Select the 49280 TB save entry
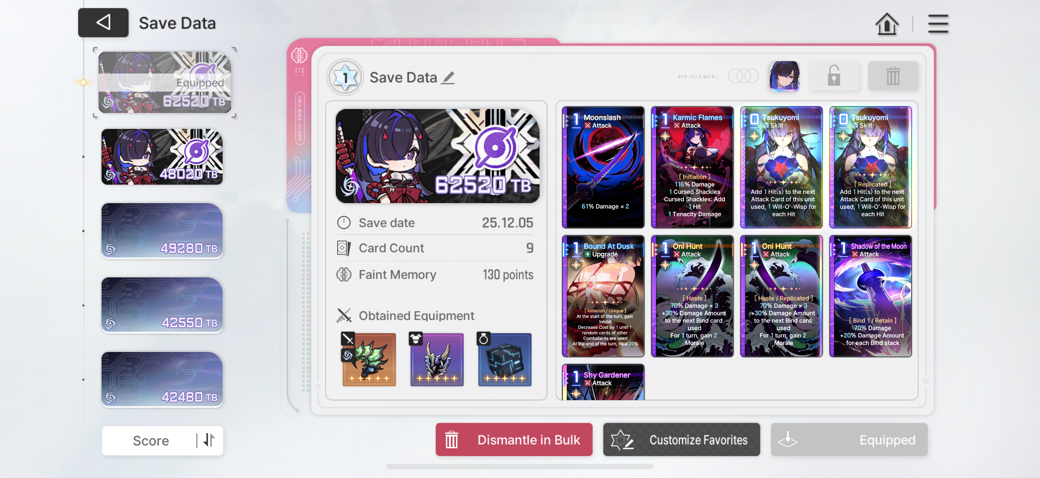 tap(162, 231)
